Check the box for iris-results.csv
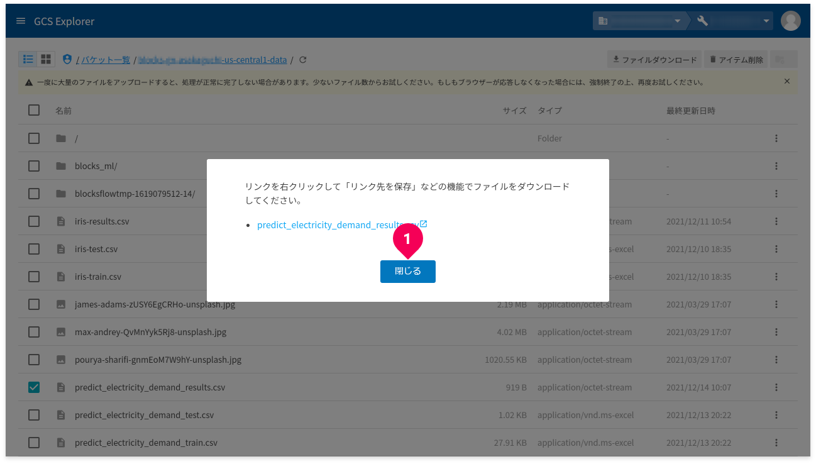Viewport: 816px width, 464px height. pos(34,221)
